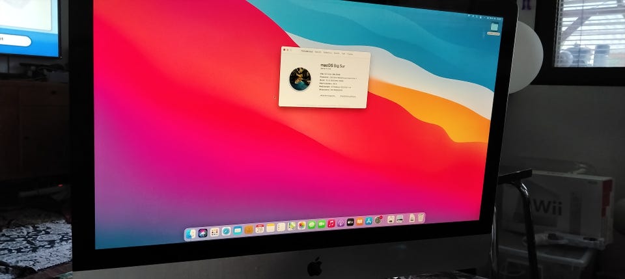Open the Trash in the Dock
The width and height of the screenshot is (625, 279).
(x=421, y=217)
